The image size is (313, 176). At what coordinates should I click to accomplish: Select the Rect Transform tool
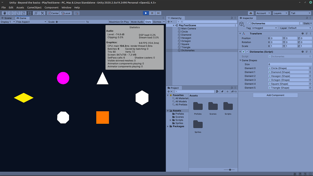point(30,13)
